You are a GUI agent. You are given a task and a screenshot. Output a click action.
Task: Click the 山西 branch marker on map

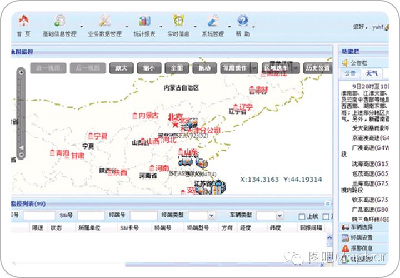point(143,141)
